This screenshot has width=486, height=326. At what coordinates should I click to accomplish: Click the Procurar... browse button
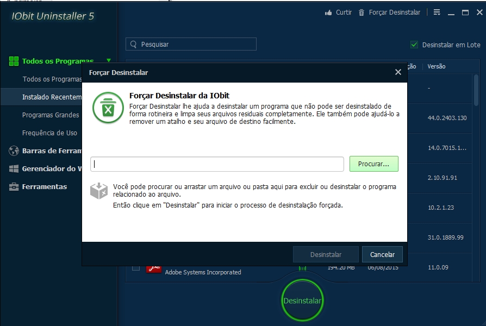374,164
